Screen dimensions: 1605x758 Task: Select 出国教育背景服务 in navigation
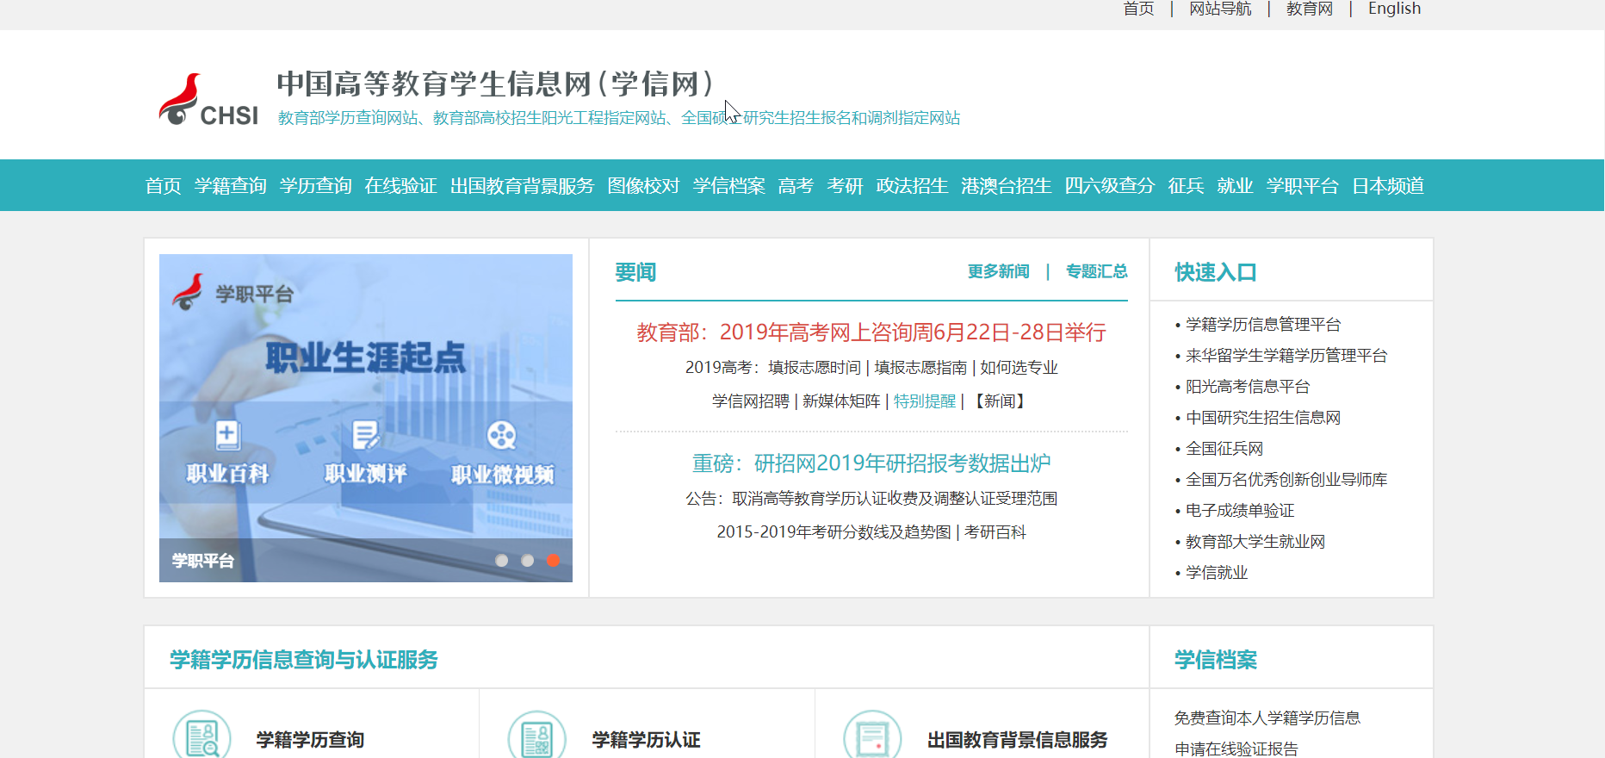(x=523, y=186)
